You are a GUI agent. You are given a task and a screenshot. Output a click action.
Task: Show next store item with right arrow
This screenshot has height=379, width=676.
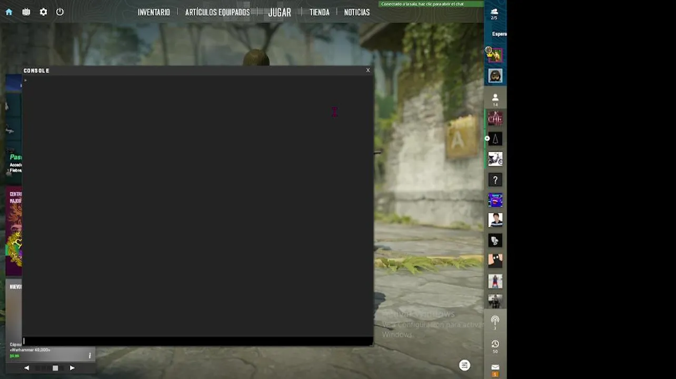coord(72,368)
